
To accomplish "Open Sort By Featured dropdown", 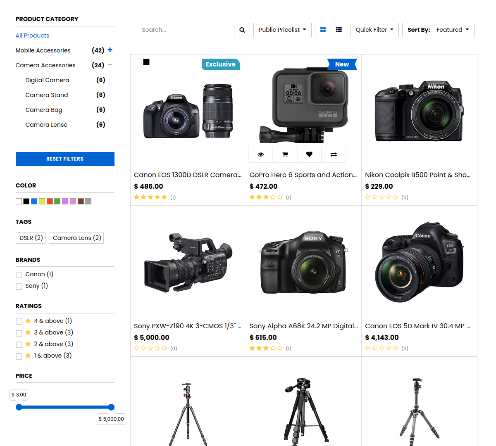I will 438,30.
